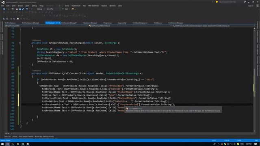260x146 pixels.
Task: Open the Architecture menu
Action: 76,6
